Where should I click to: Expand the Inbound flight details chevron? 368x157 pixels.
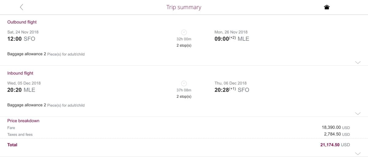(x=358, y=113)
